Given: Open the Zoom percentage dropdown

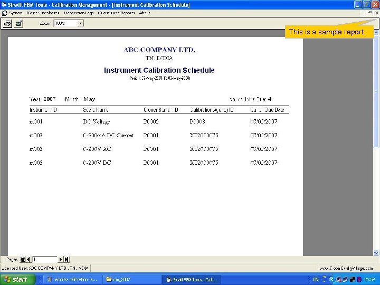Looking at the screenshot, I should point(80,23).
